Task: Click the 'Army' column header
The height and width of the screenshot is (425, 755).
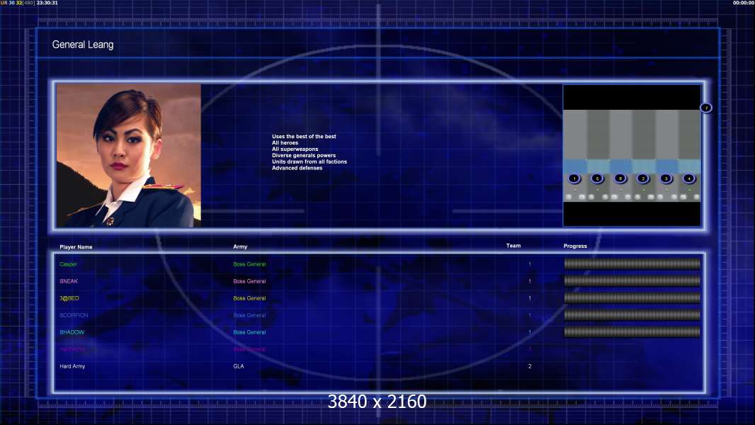Action: coord(240,246)
